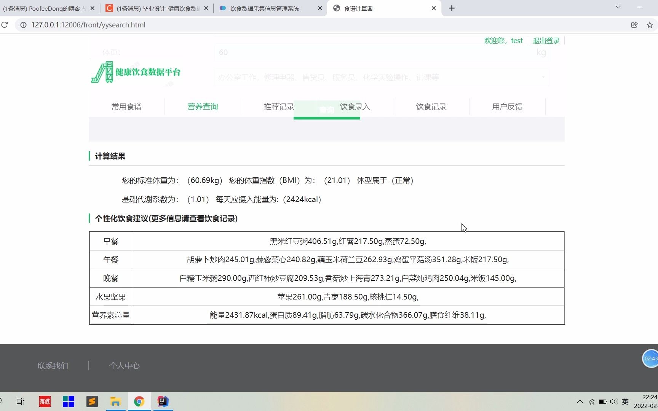Close the 食谱计算器 tab
The height and width of the screenshot is (411, 658).
coord(434,8)
